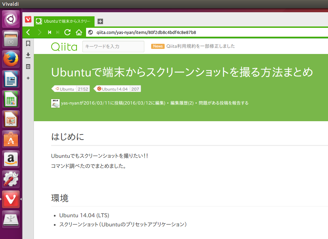The height and width of the screenshot is (239, 328).
Task: Go forward to next page
Action: [x=39, y=32]
